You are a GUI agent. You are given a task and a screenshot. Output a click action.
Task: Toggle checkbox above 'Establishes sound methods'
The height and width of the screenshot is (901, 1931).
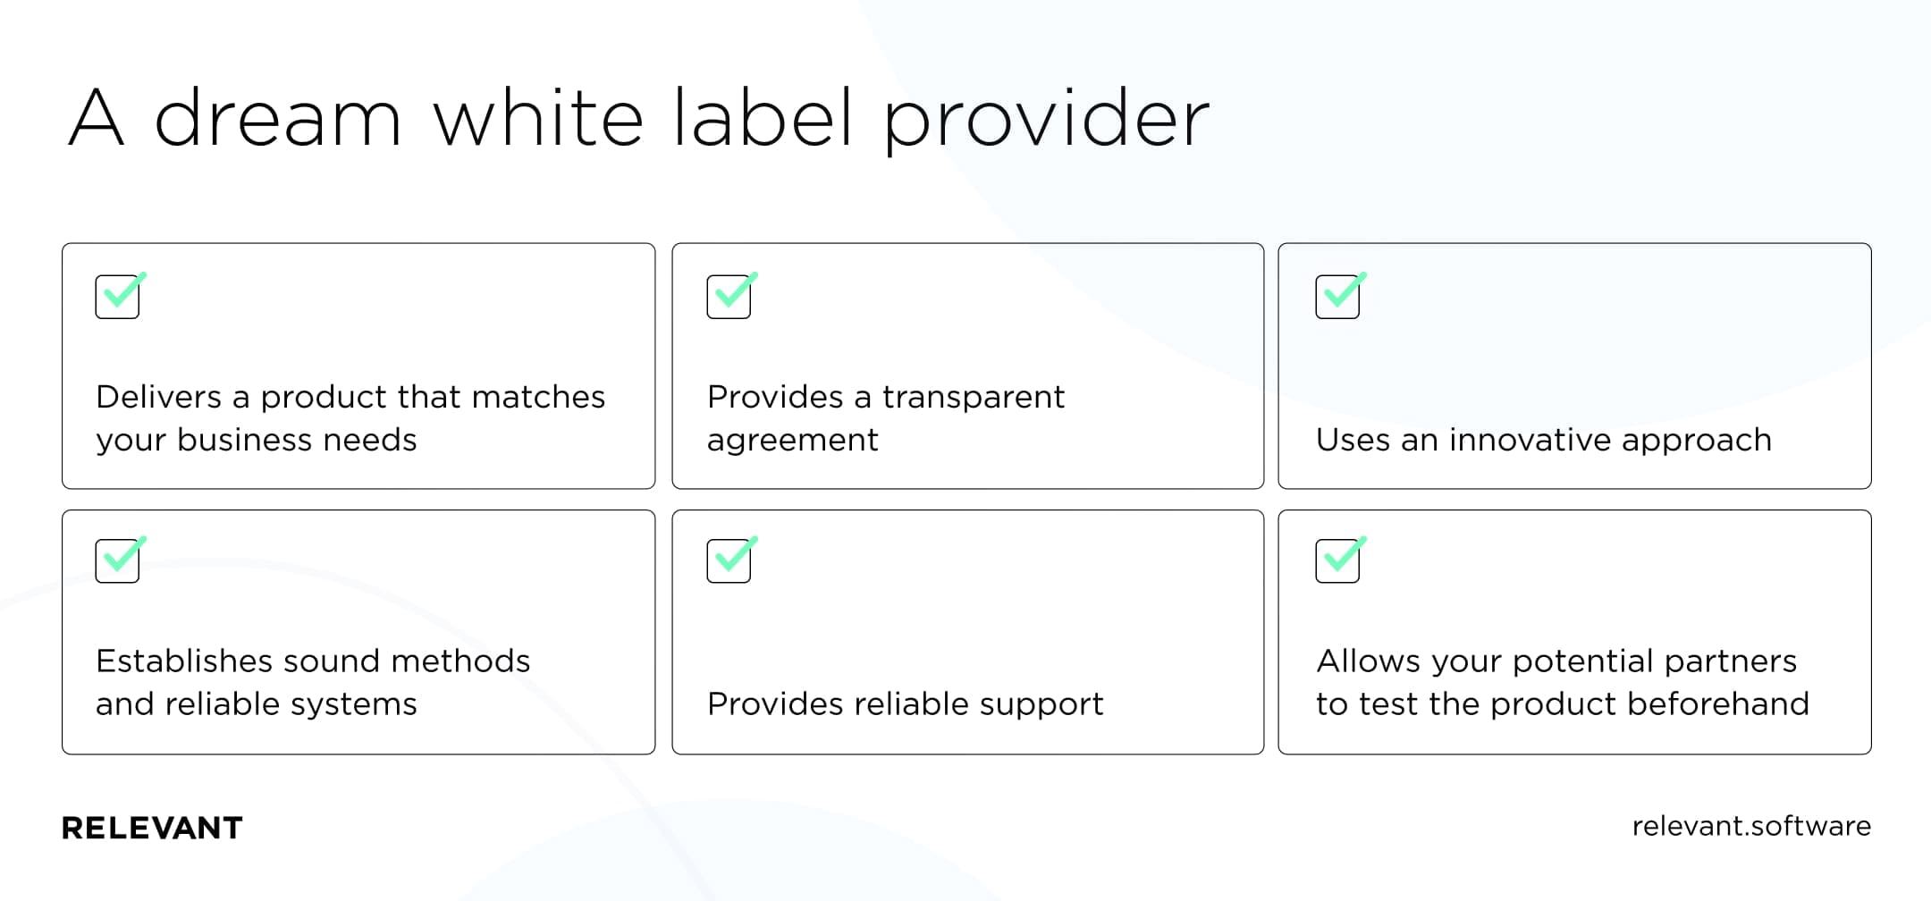pos(121,559)
